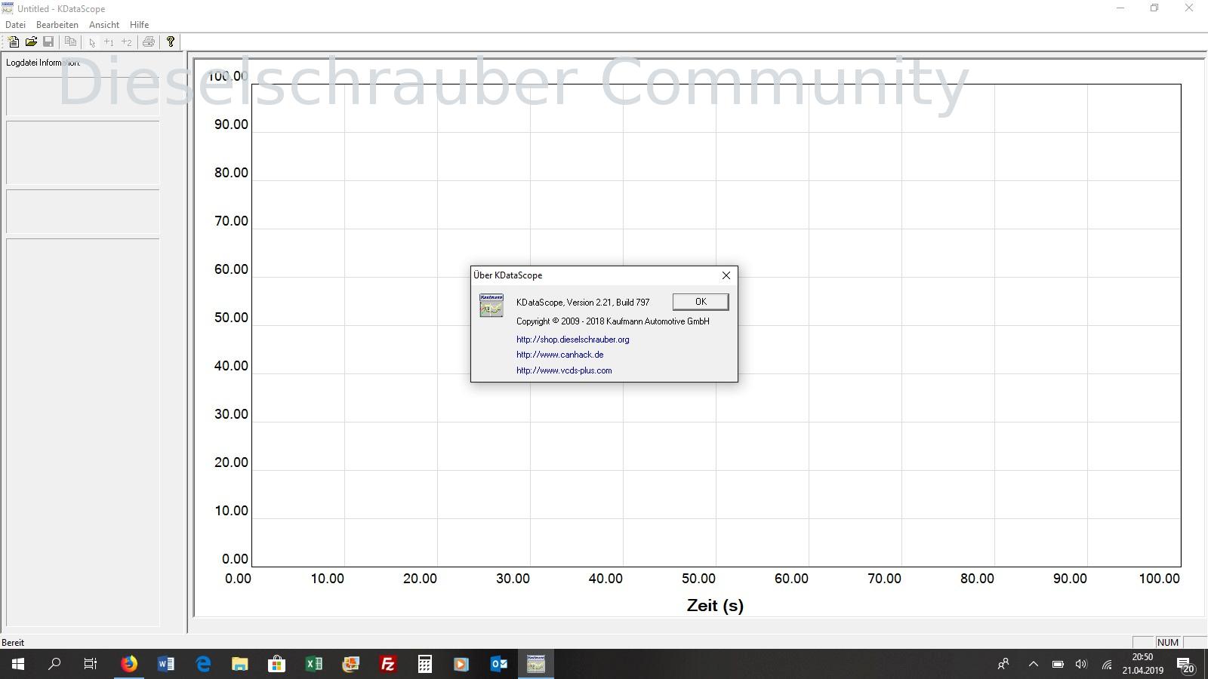Click the +2 cursor toolbar icon
1208x679 pixels.
(126, 42)
